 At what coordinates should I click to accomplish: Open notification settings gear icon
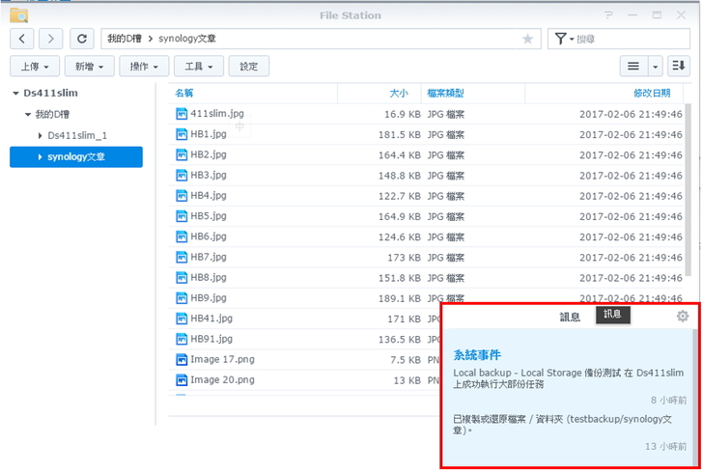[x=683, y=316]
